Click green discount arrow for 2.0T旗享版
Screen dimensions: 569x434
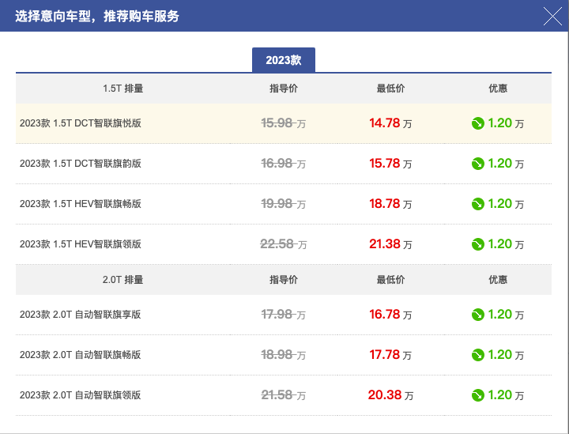point(478,315)
